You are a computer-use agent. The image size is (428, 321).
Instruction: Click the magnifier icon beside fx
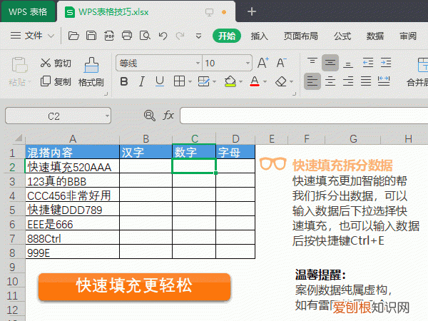150,116
